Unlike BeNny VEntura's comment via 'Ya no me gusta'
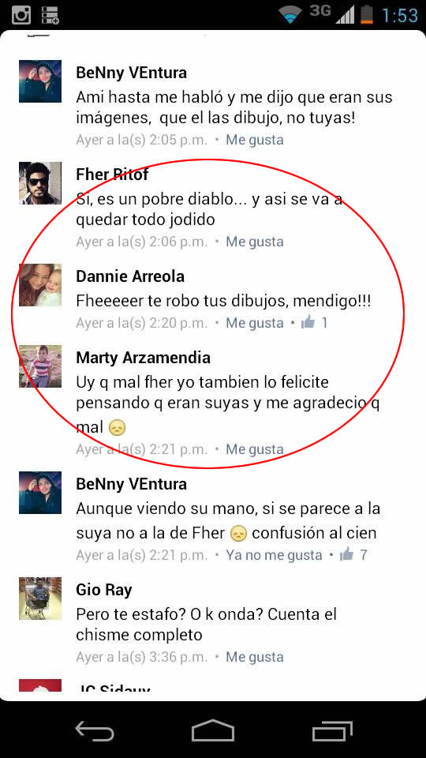Image resolution: width=426 pixels, height=758 pixels. [x=274, y=555]
